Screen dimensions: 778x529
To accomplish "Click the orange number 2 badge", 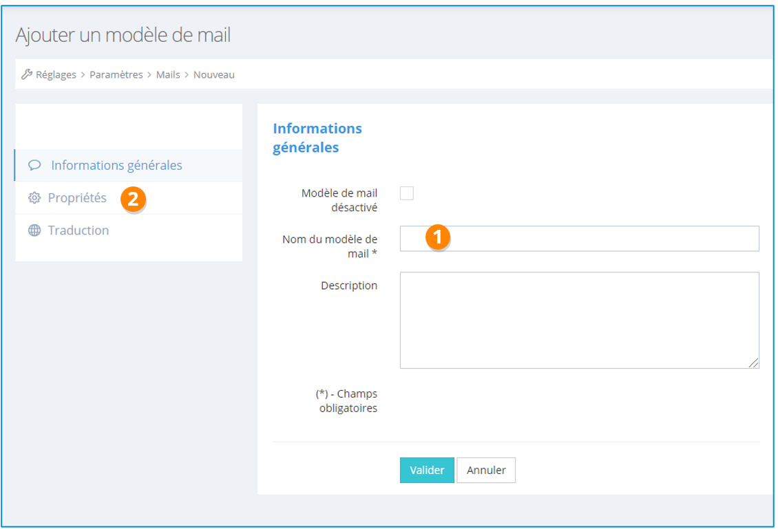I will [132, 199].
